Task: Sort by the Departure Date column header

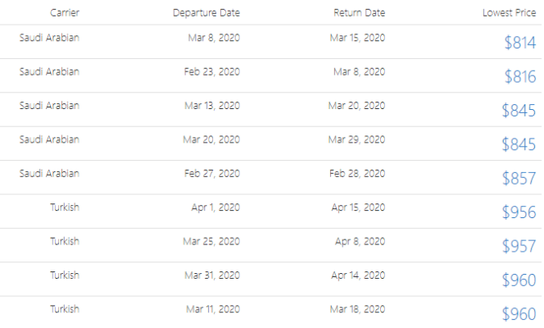Action: pyautogui.click(x=206, y=13)
